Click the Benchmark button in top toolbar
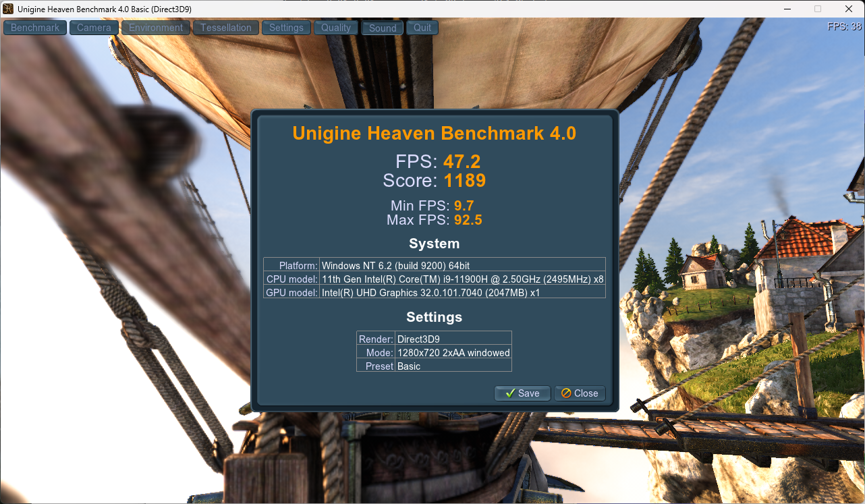865x504 pixels. (35, 28)
